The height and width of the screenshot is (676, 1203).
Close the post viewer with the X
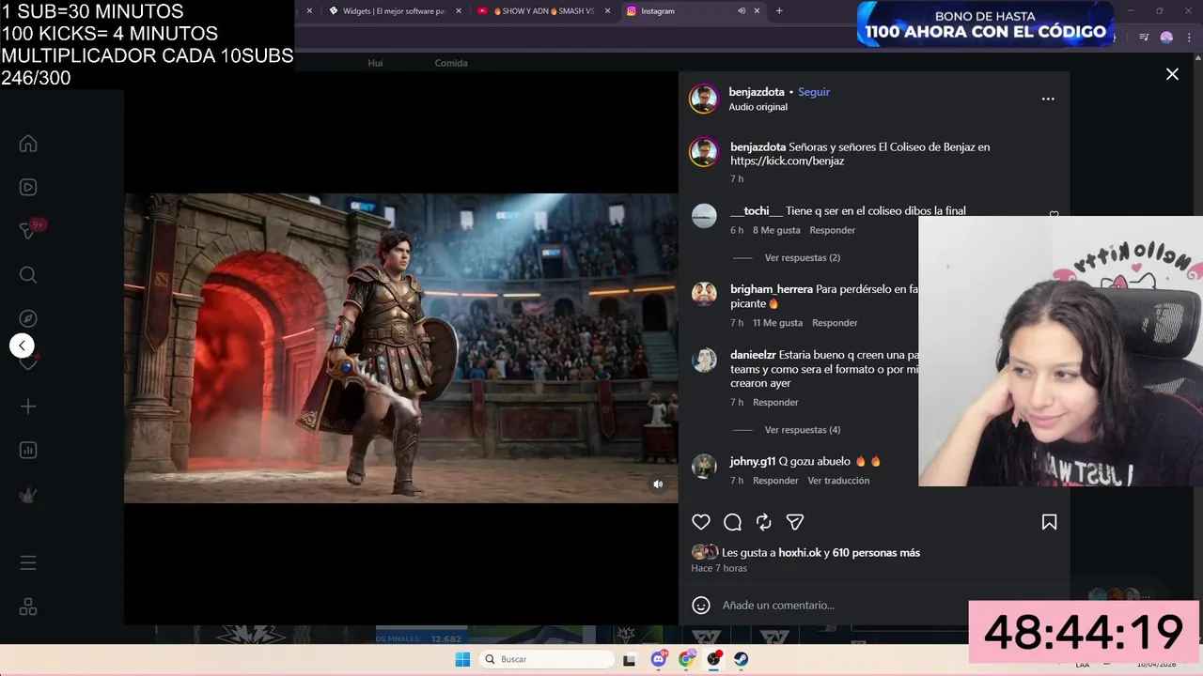1172,74
